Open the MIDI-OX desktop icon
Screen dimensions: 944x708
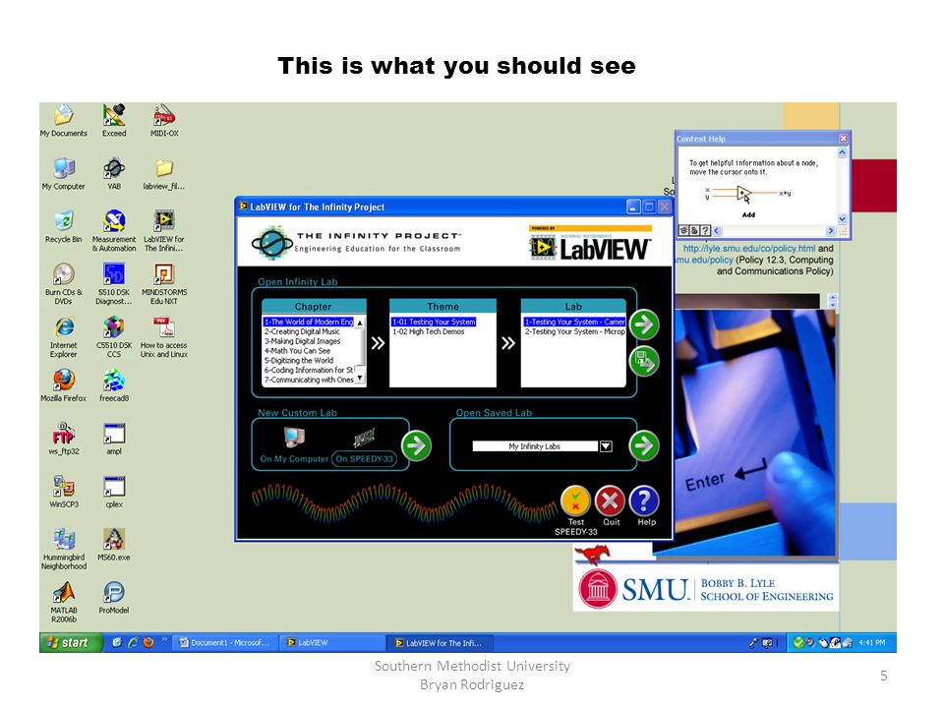164,120
